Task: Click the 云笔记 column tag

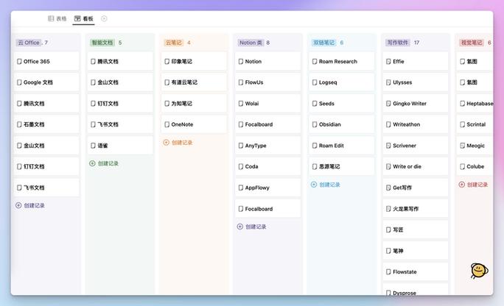Action: coord(174,43)
